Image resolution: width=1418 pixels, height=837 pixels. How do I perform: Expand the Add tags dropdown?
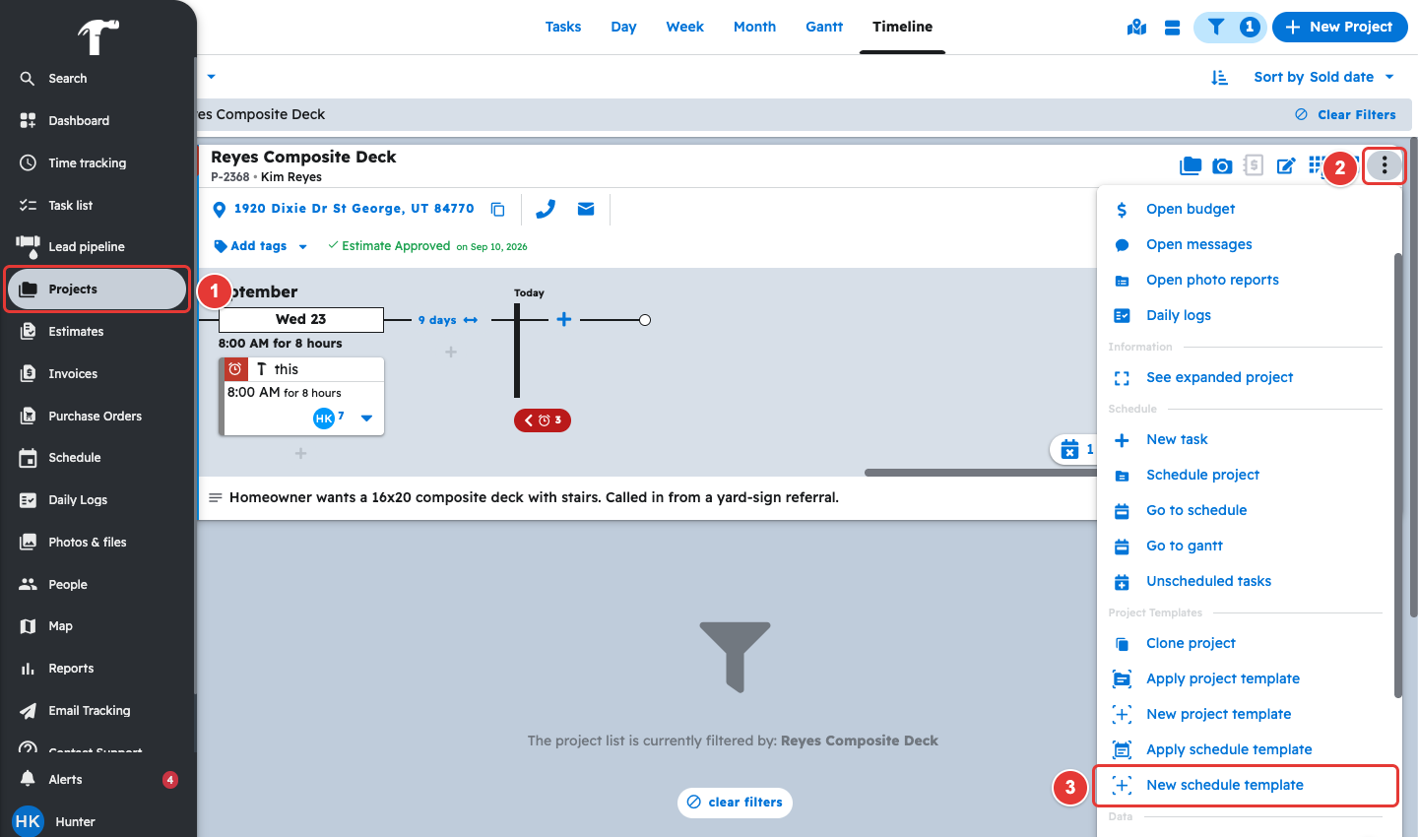point(303,247)
